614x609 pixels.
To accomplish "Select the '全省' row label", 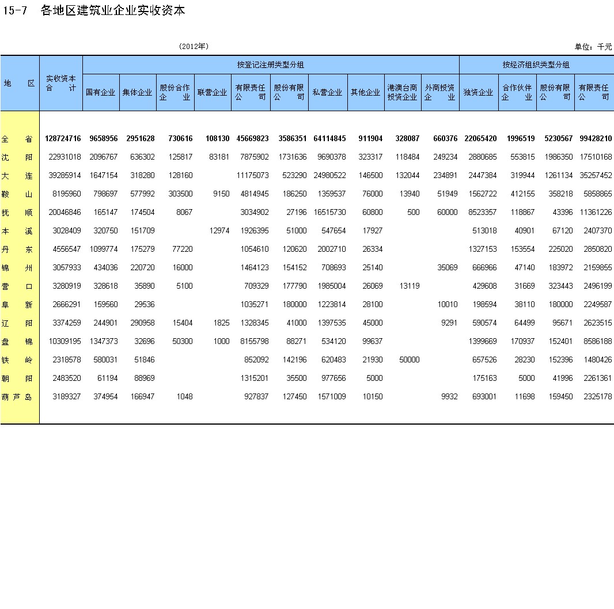I will click(17, 139).
